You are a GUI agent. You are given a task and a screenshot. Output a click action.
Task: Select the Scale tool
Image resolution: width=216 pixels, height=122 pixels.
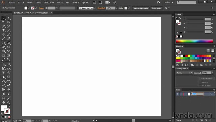[x=8, y=43]
